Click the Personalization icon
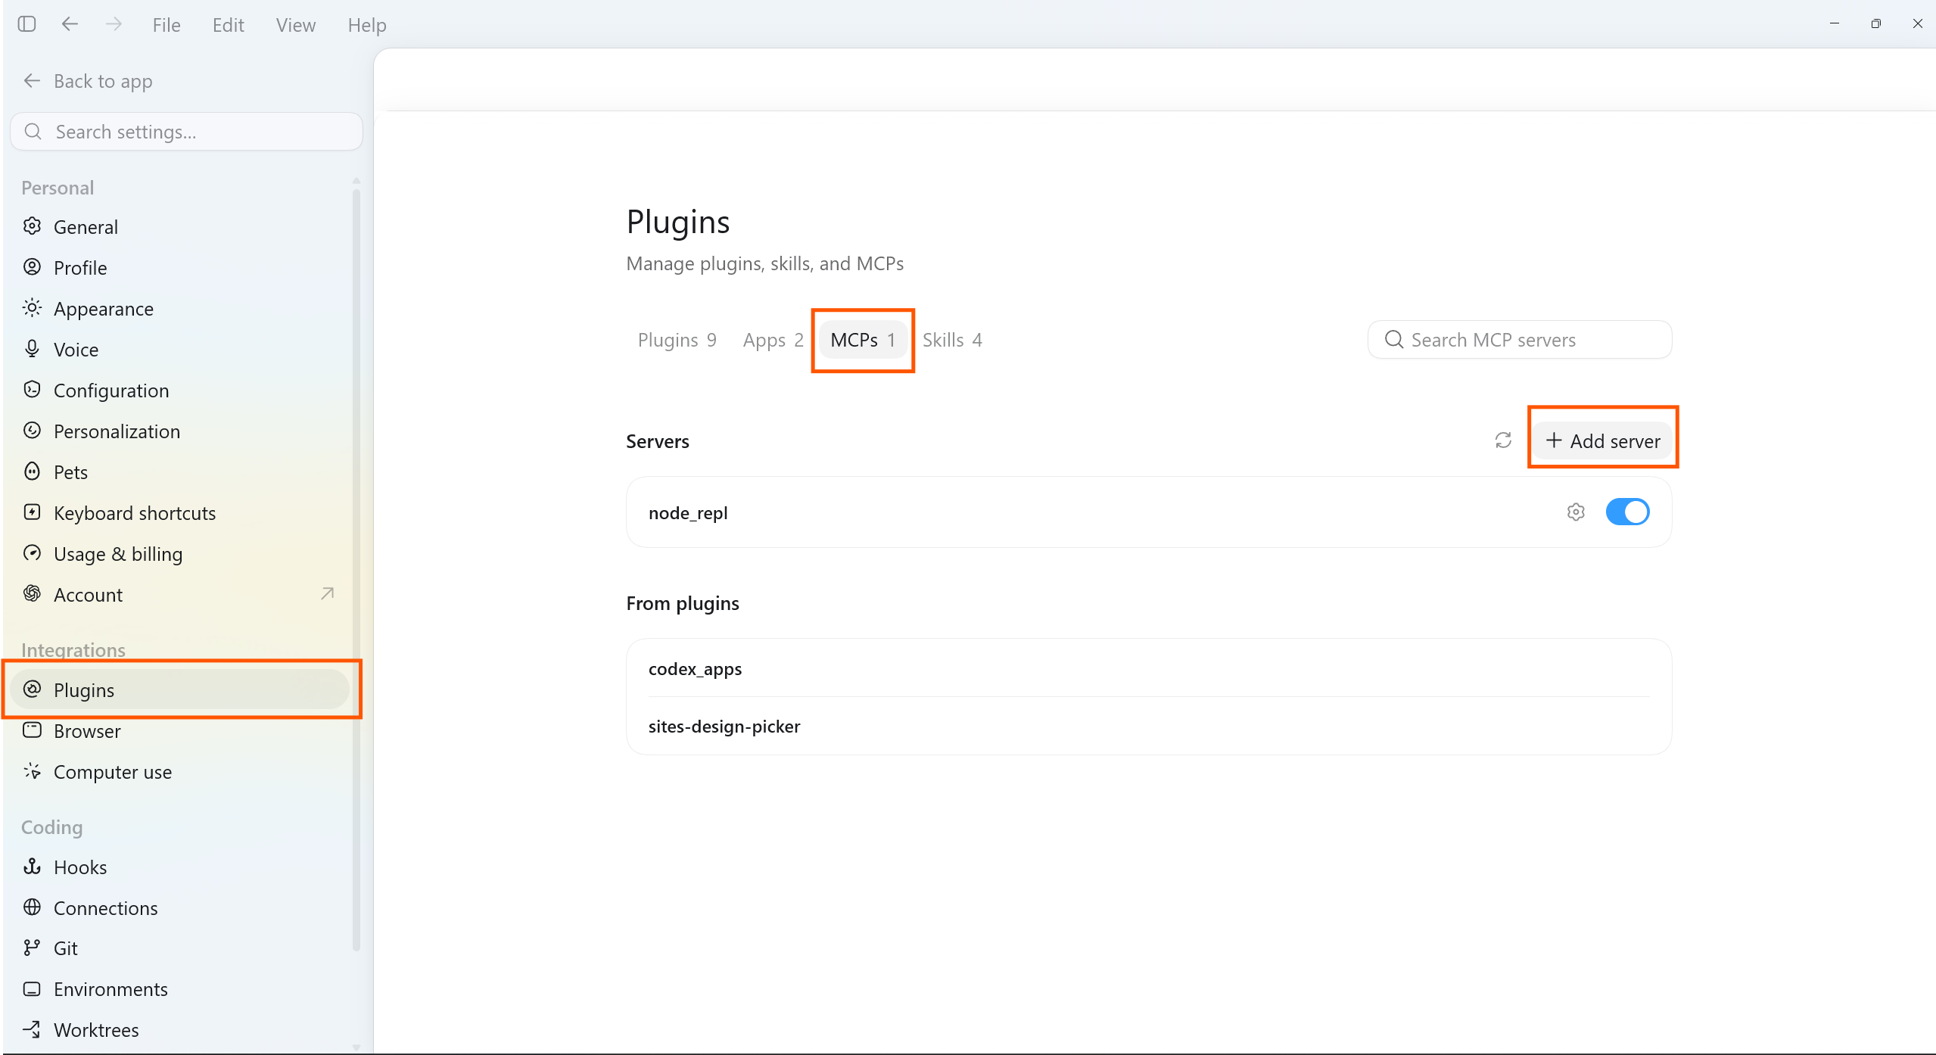The width and height of the screenshot is (1936, 1055). (32, 431)
